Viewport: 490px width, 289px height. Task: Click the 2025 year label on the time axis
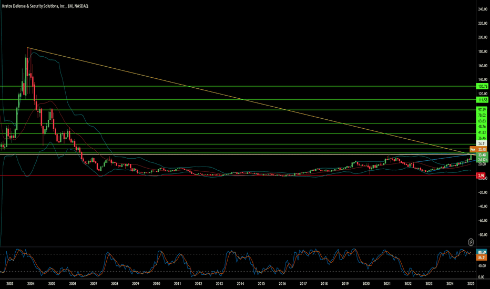click(x=471, y=284)
